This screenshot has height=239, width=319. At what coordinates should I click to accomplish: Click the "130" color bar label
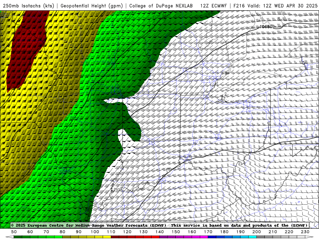[144, 232]
